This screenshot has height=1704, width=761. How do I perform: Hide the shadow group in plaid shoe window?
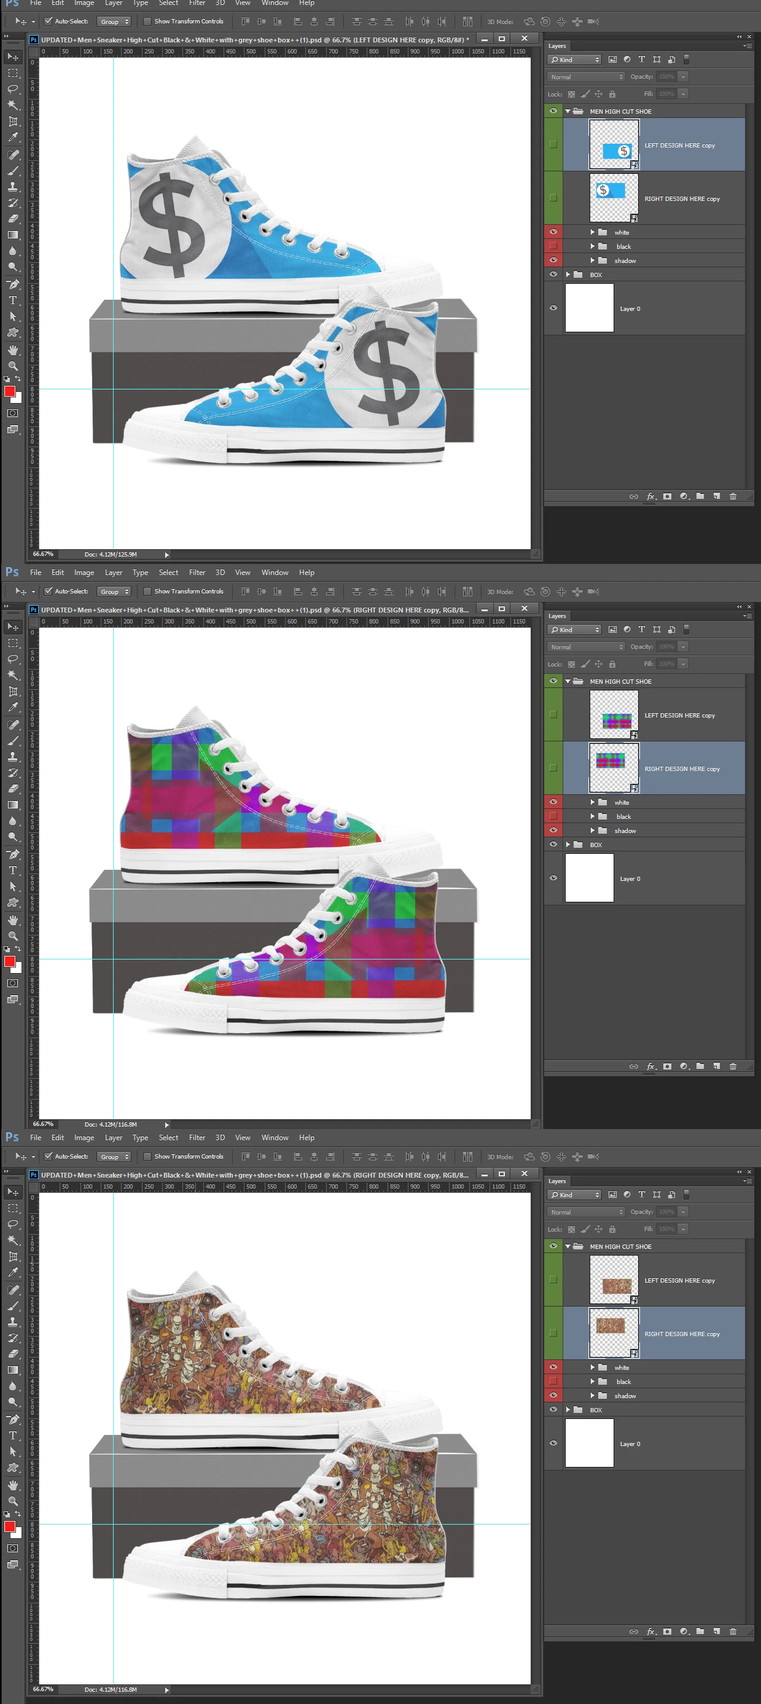pos(553,830)
